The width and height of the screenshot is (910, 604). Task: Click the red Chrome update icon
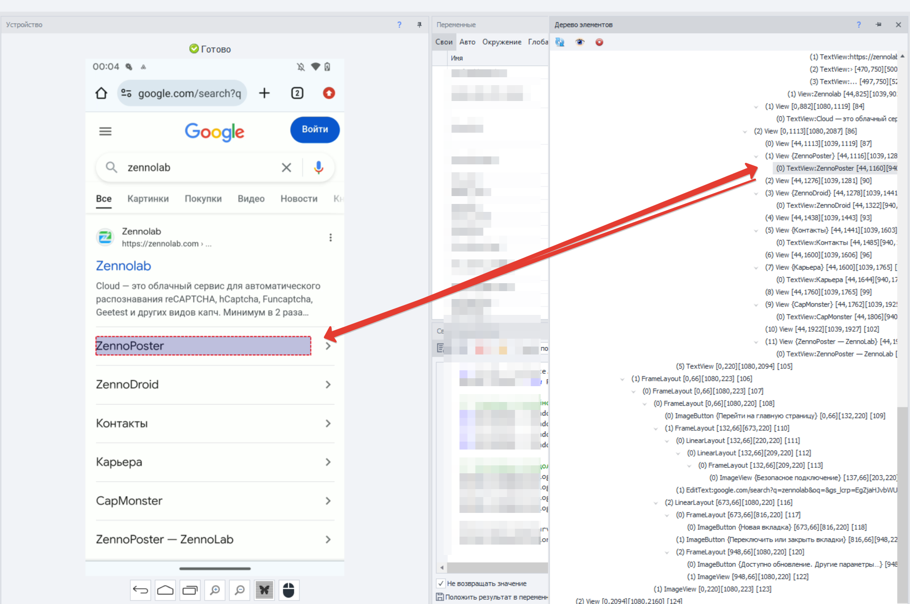click(x=329, y=93)
